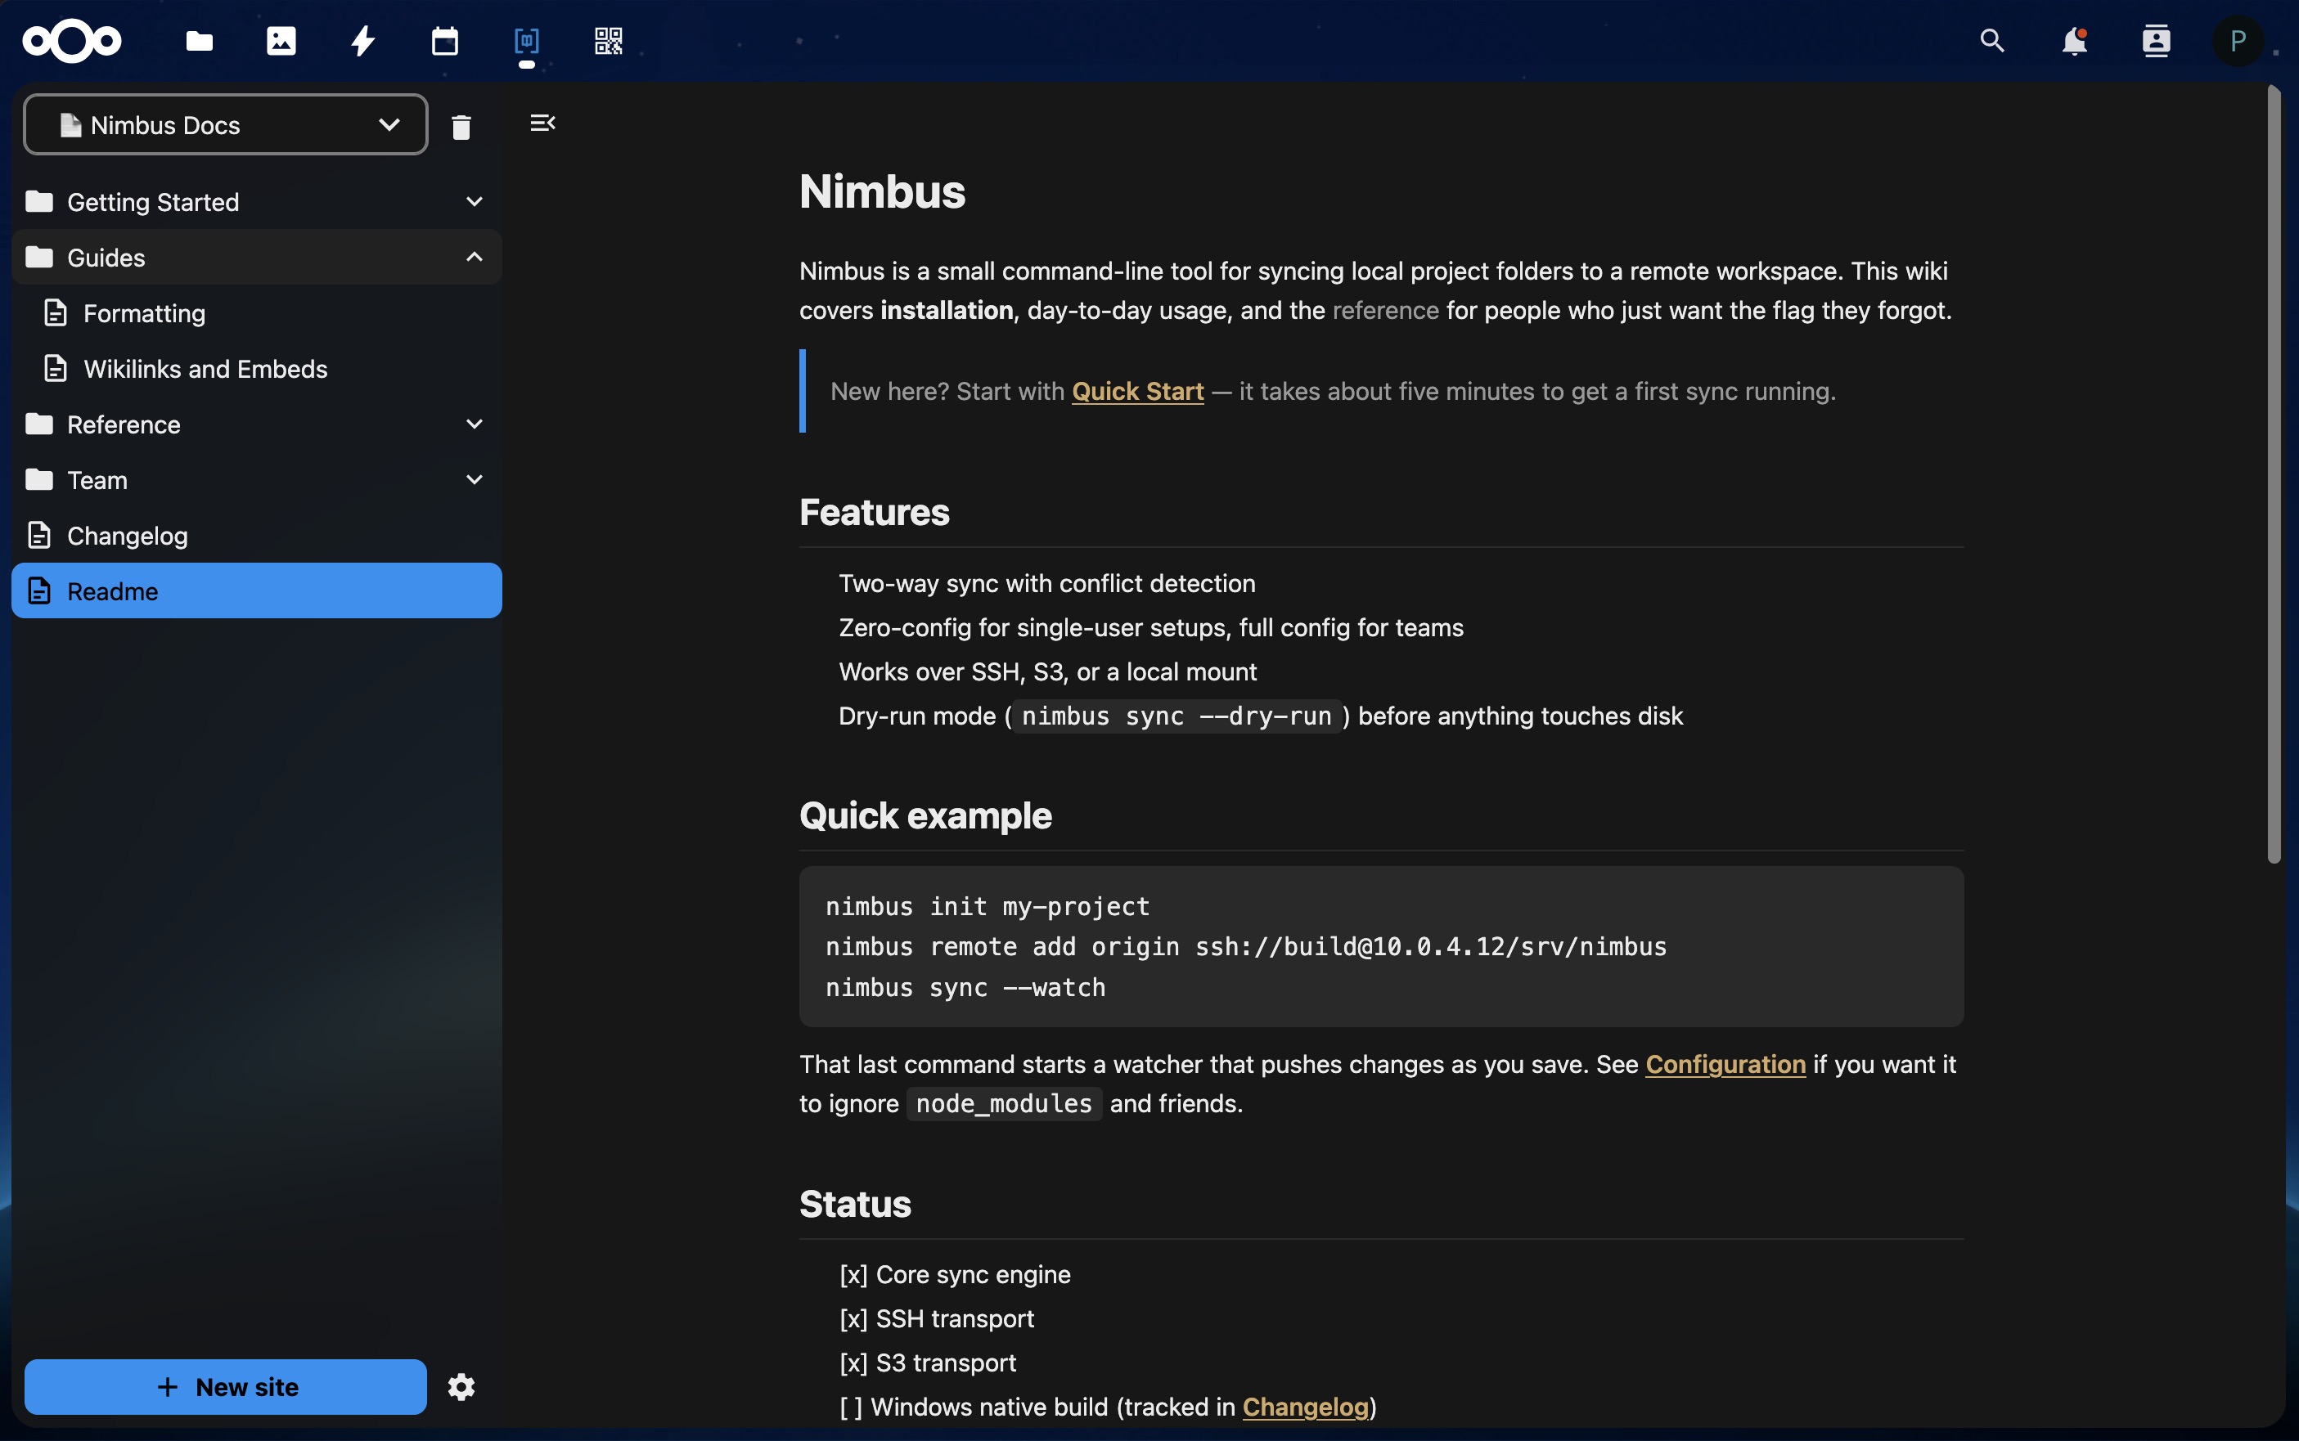Collapse the sidebar navigation toggle
This screenshot has width=2299, height=1441.
(x=542, y=123)
